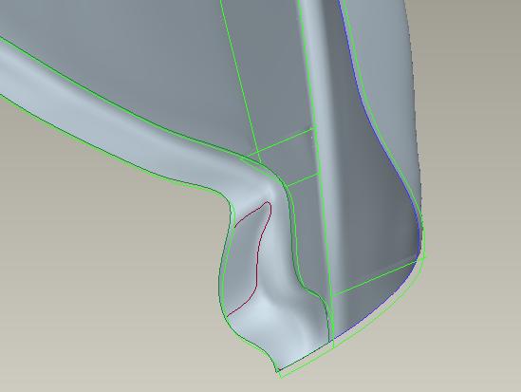The width and height of the screenshot is (521, 392).
Task: Click empty beige background to deselect
Action: (100, 283)
